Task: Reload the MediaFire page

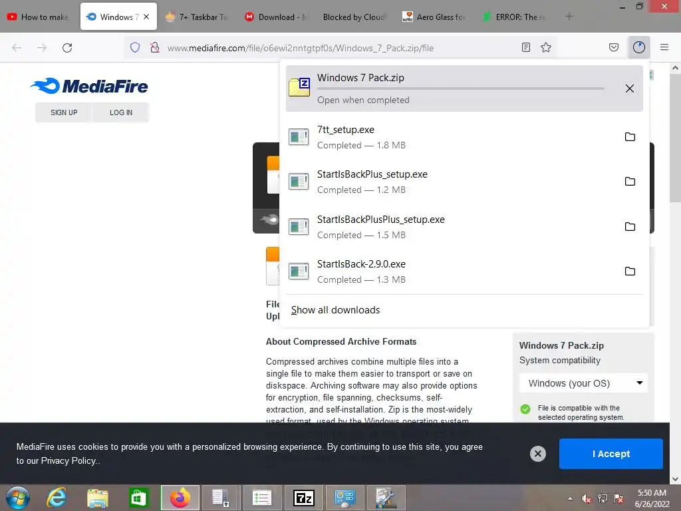Action: coord(67,48)
